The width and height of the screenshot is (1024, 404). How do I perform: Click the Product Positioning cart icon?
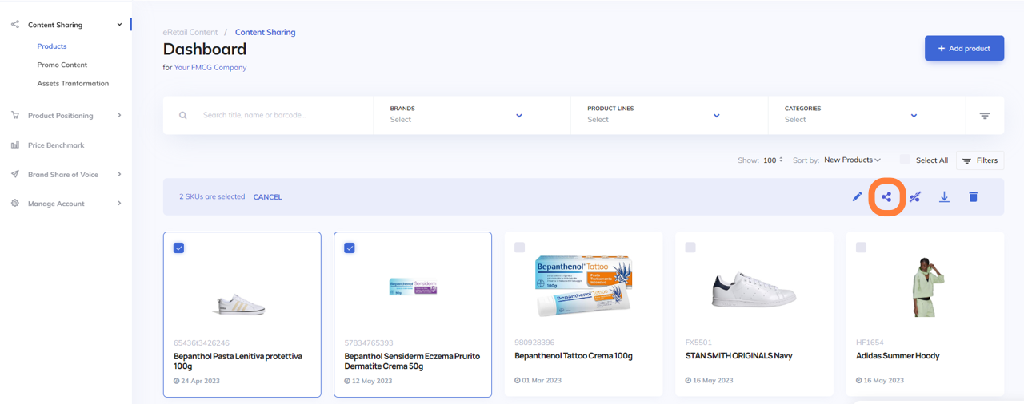[x=14, y=115]
